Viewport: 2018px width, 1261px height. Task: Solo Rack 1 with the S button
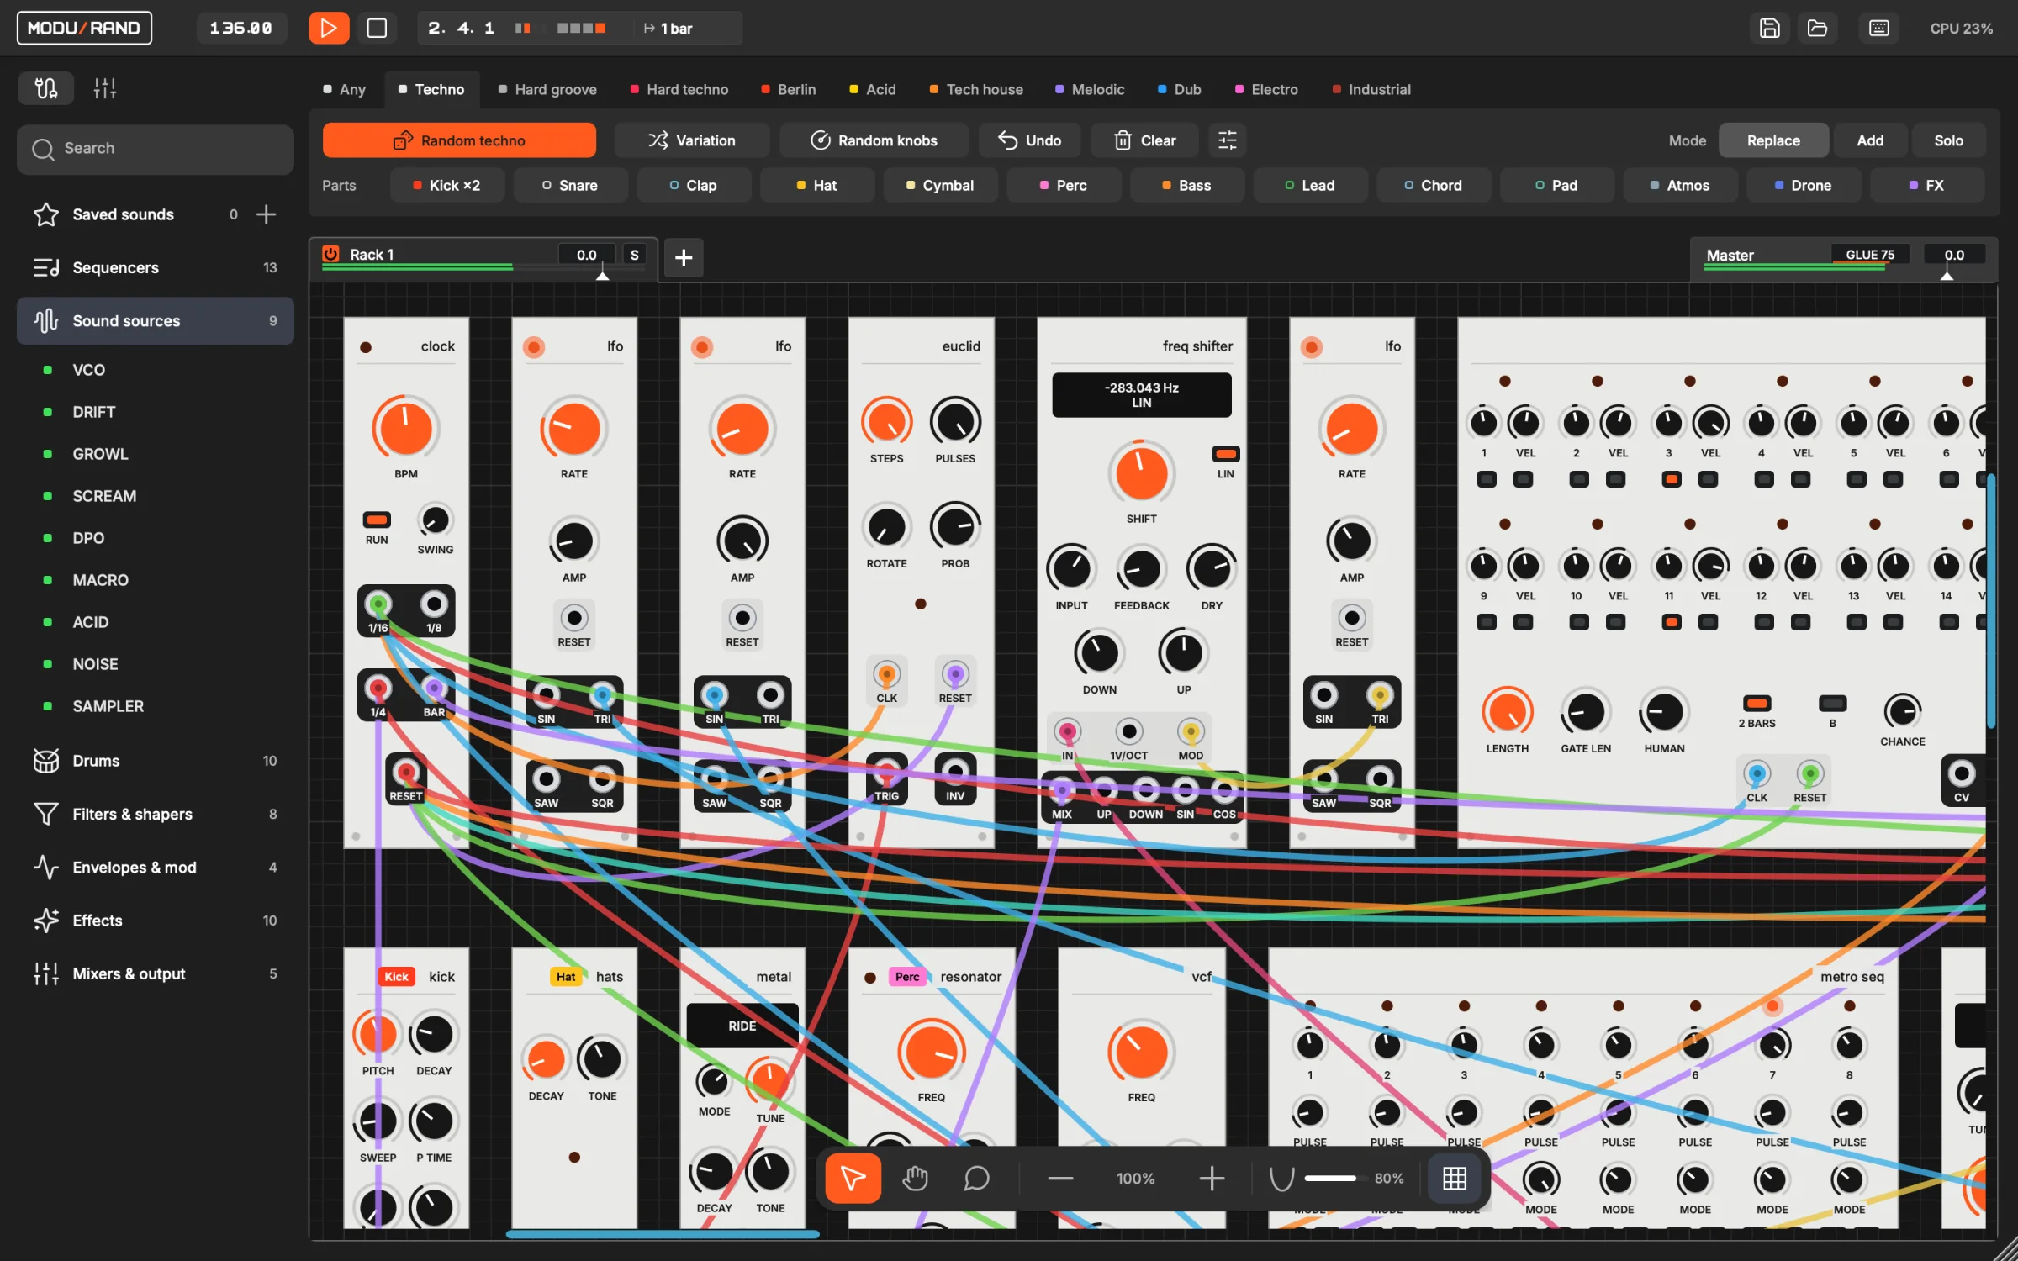click(x=634, y=255)
